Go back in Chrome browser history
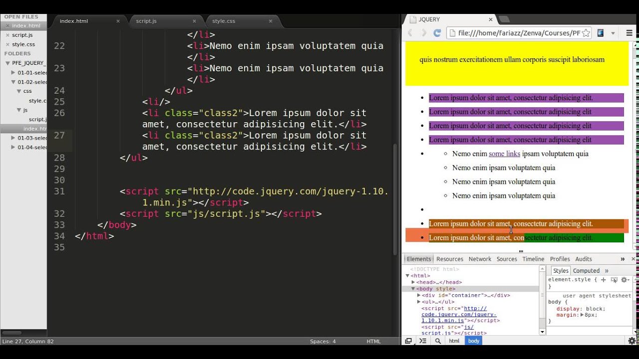Image resolution: width=639 pixels, height=359 pixels. 410,33
